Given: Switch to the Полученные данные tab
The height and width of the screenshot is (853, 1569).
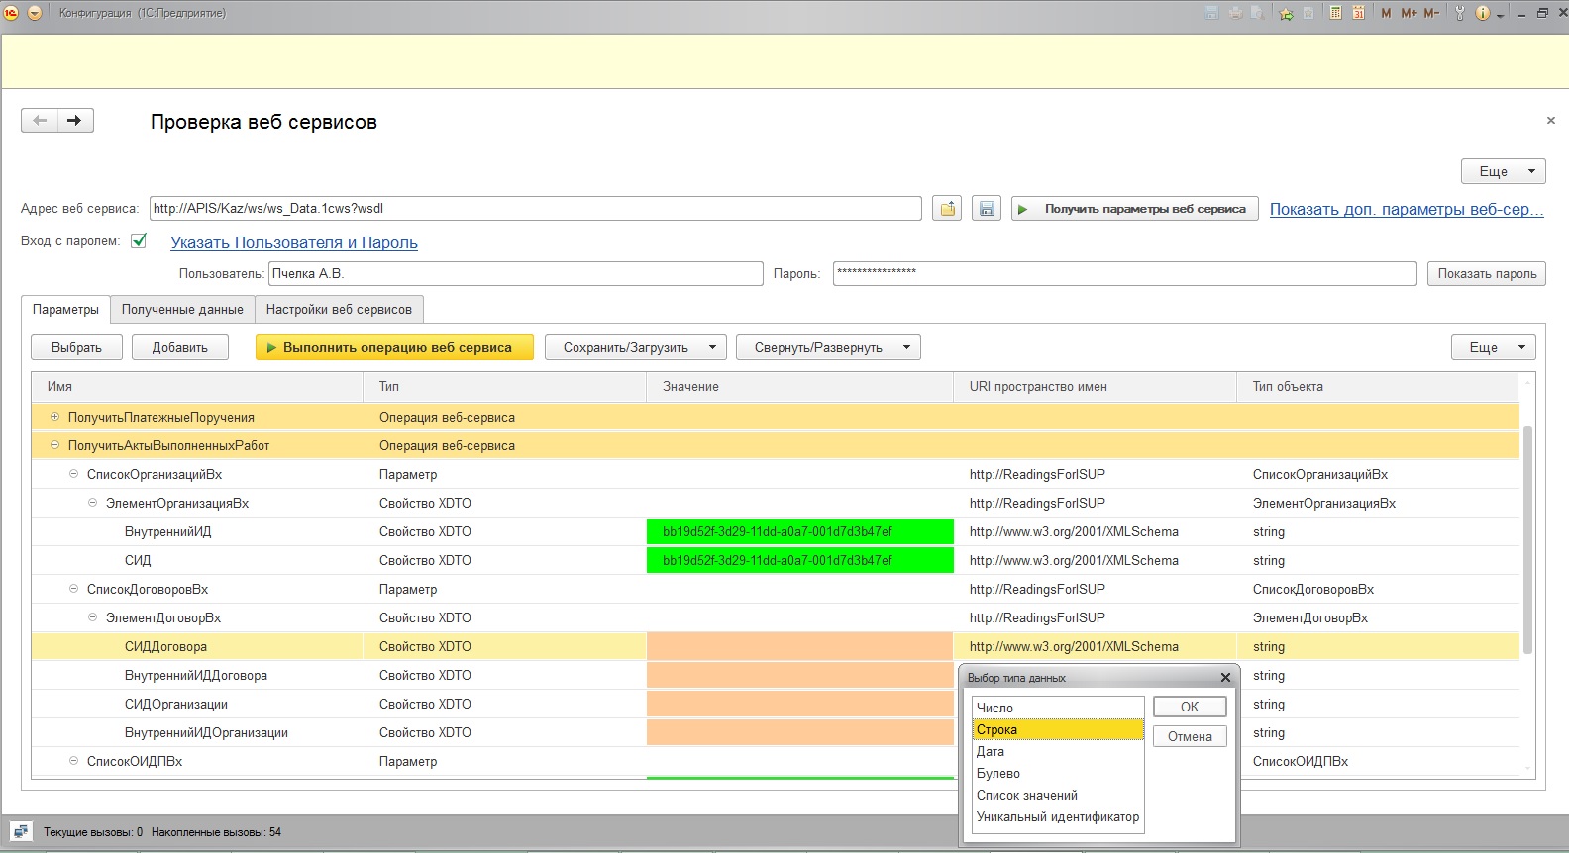Looking at the screenshot, I should click(182, 309).
